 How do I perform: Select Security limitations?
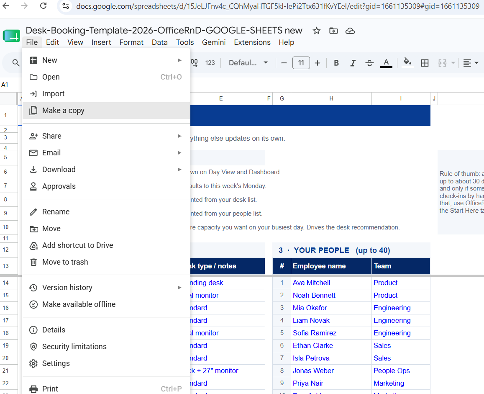(106, 347)
